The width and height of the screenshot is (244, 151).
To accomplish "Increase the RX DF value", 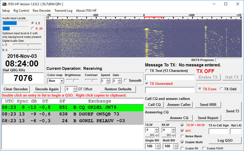I will 173,129.
